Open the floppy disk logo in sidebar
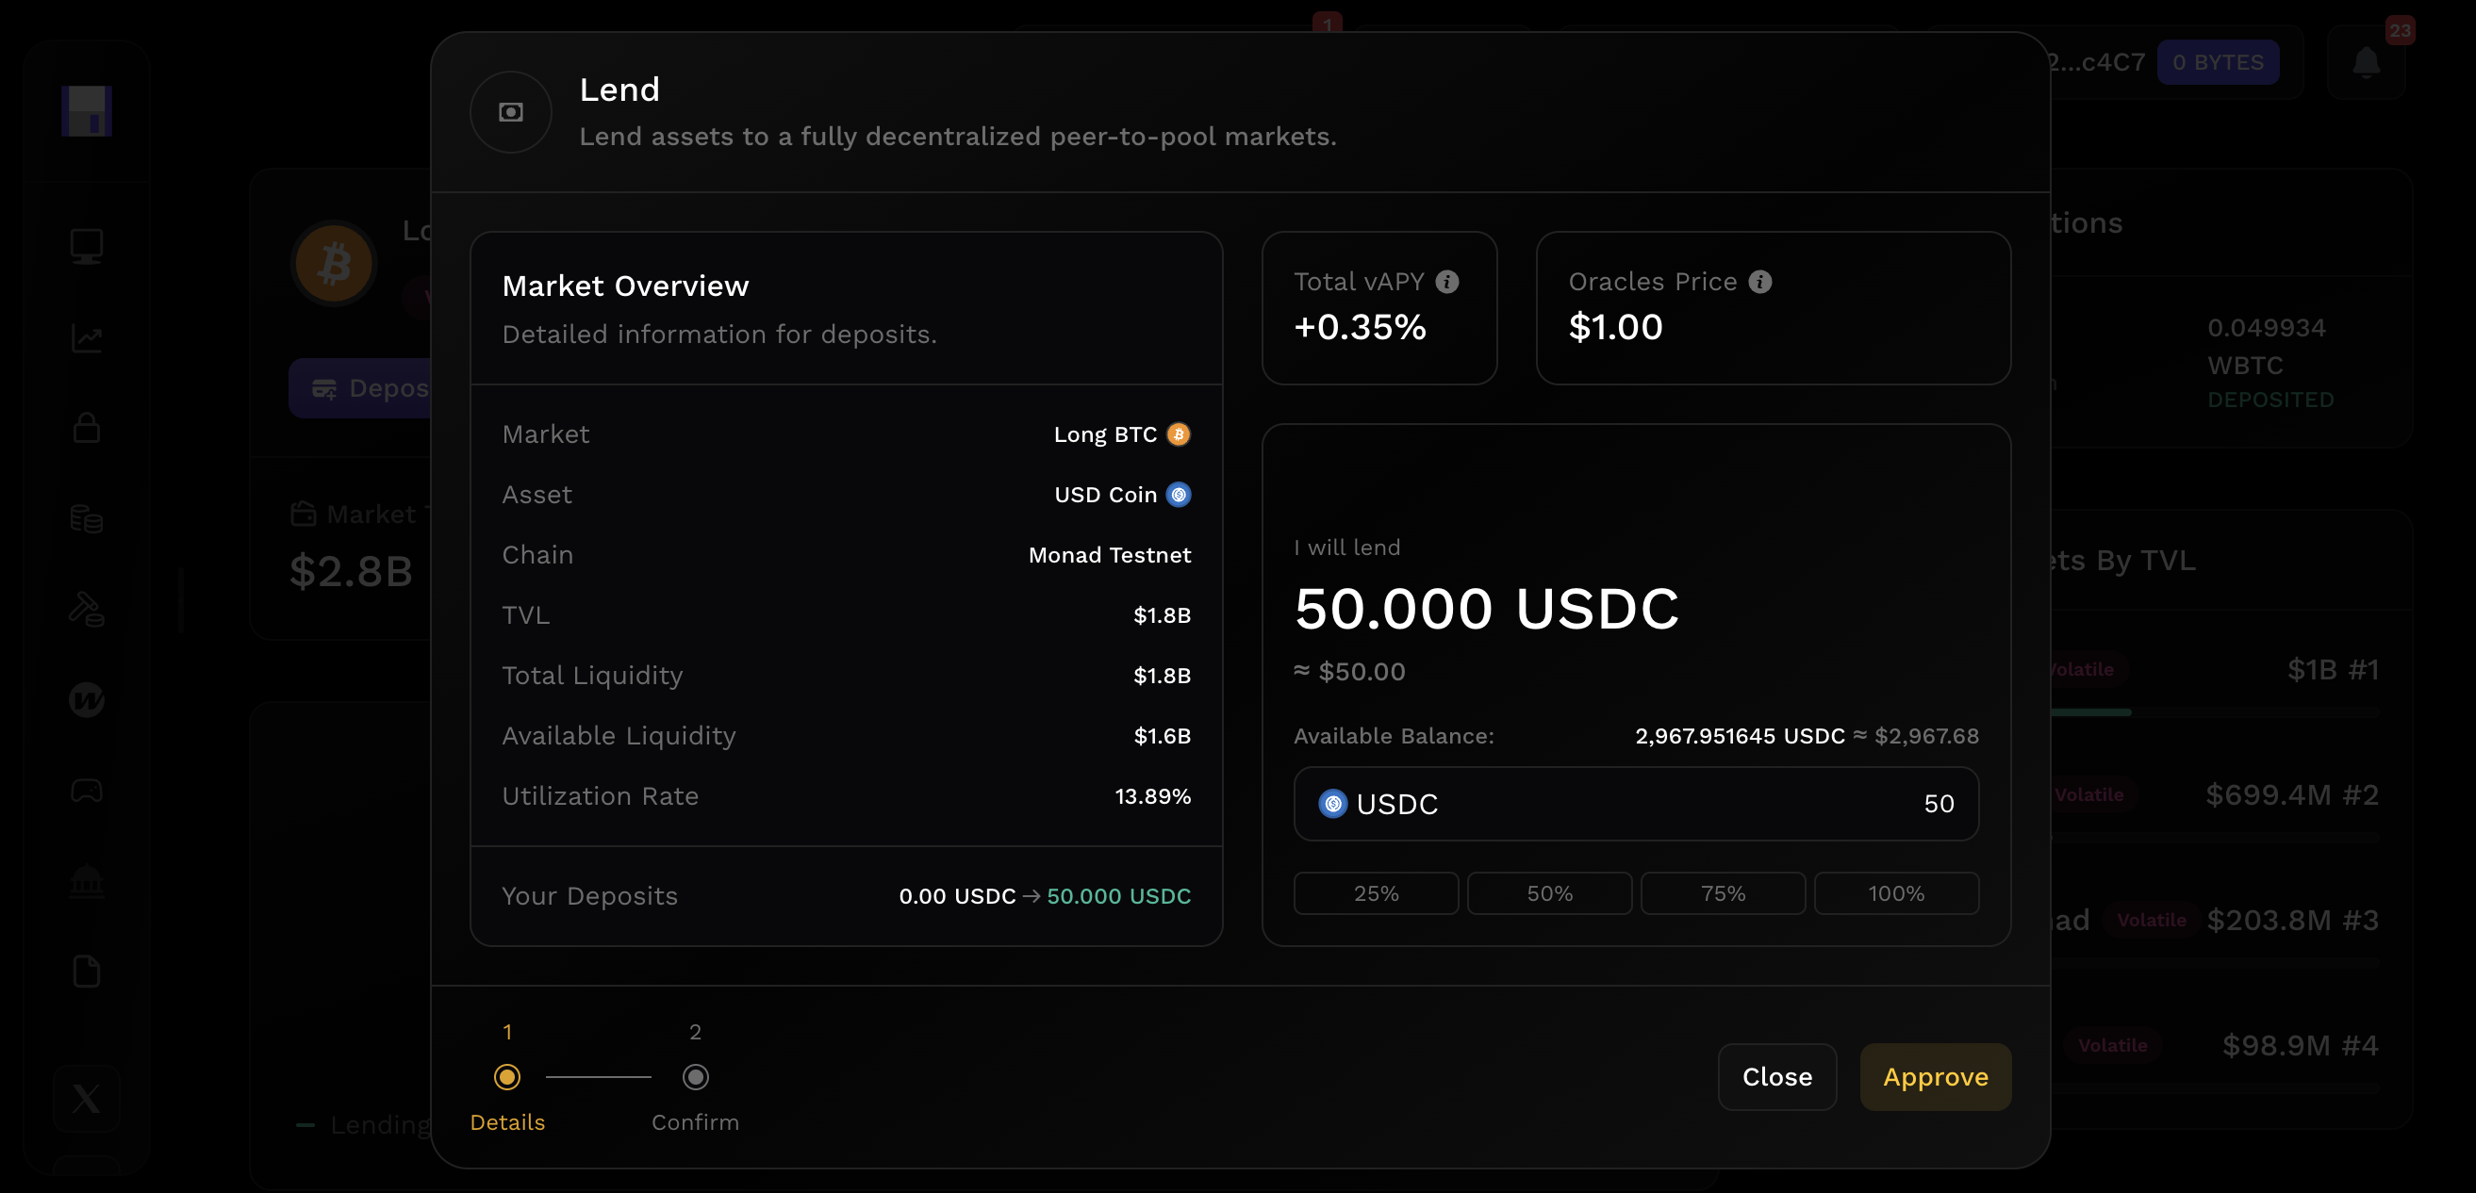 click(x=87, y=110)
